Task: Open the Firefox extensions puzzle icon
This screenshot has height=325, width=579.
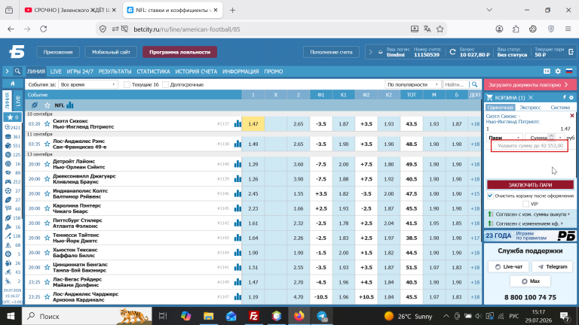Action: point(516,29)
